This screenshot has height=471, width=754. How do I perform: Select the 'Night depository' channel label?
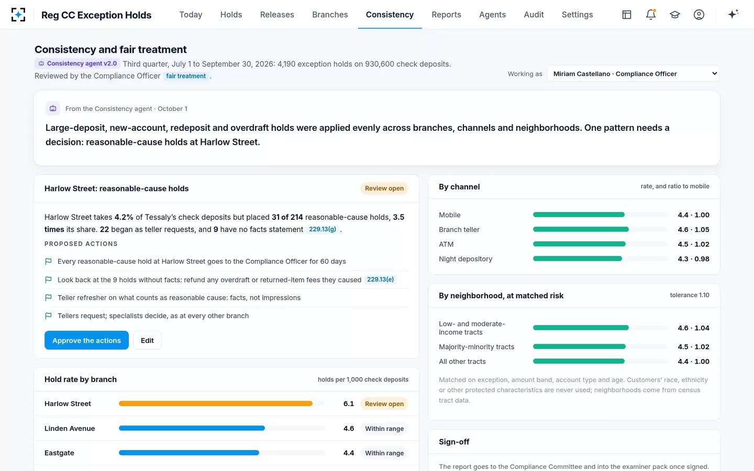(x=465, y=259)
